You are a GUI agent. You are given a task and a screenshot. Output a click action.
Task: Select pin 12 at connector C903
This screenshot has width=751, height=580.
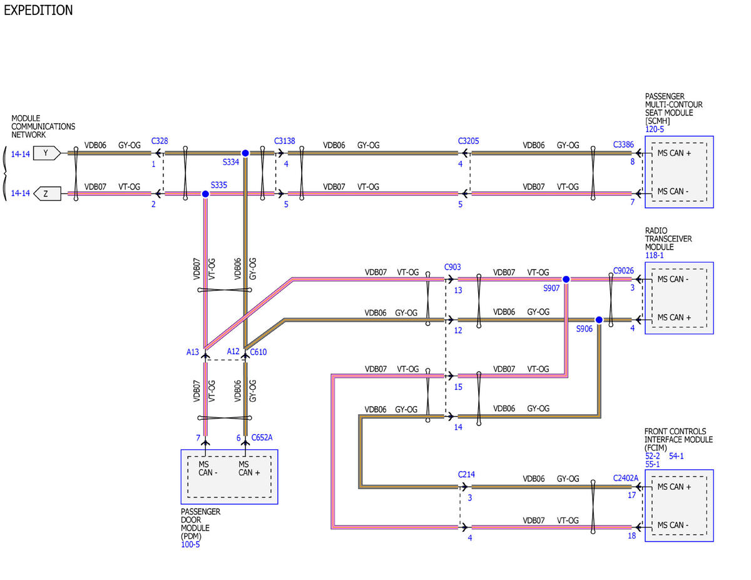click(x=458, y=330)
